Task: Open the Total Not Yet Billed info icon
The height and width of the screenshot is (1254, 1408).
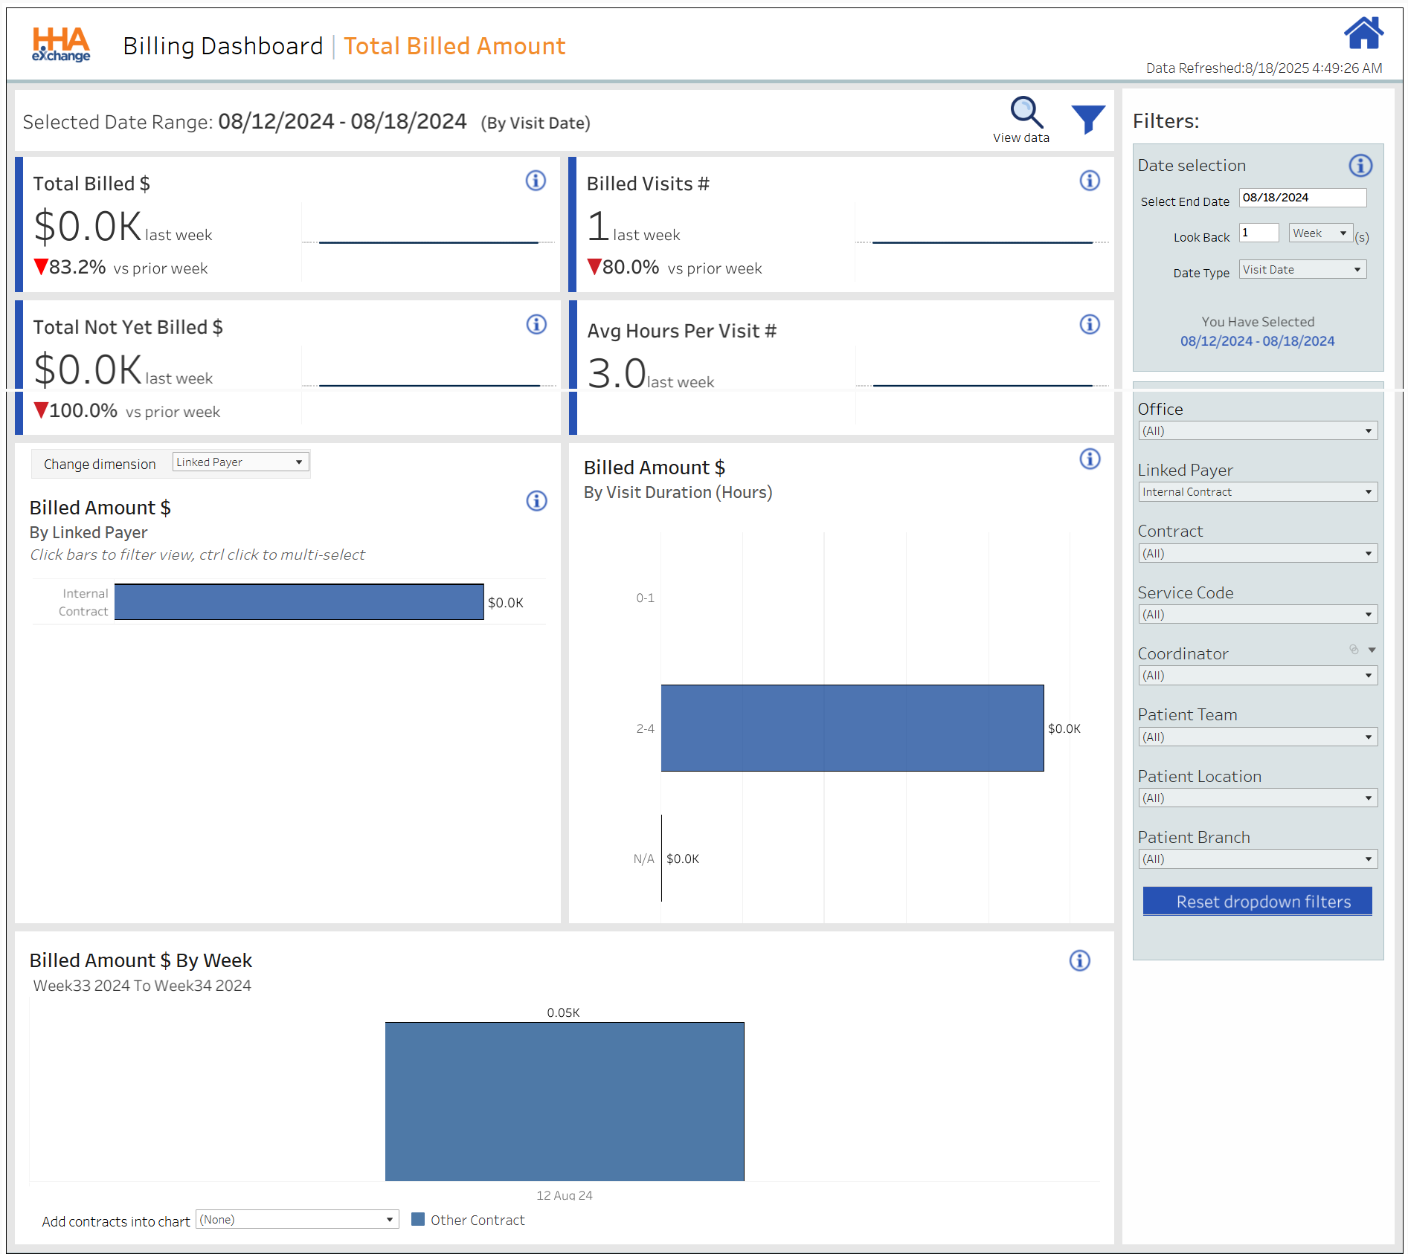Action: [536, 325]
